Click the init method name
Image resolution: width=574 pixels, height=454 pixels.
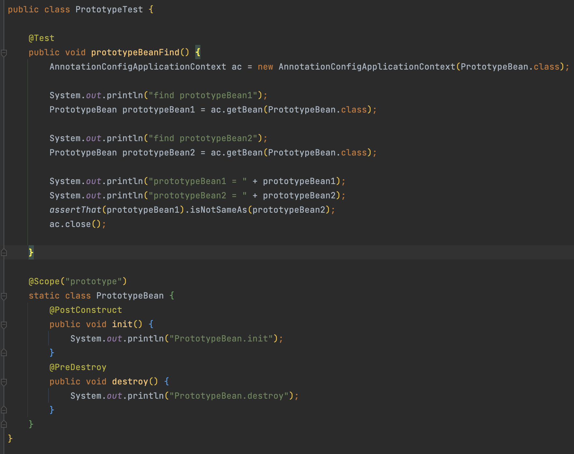[x=122, y=325]
